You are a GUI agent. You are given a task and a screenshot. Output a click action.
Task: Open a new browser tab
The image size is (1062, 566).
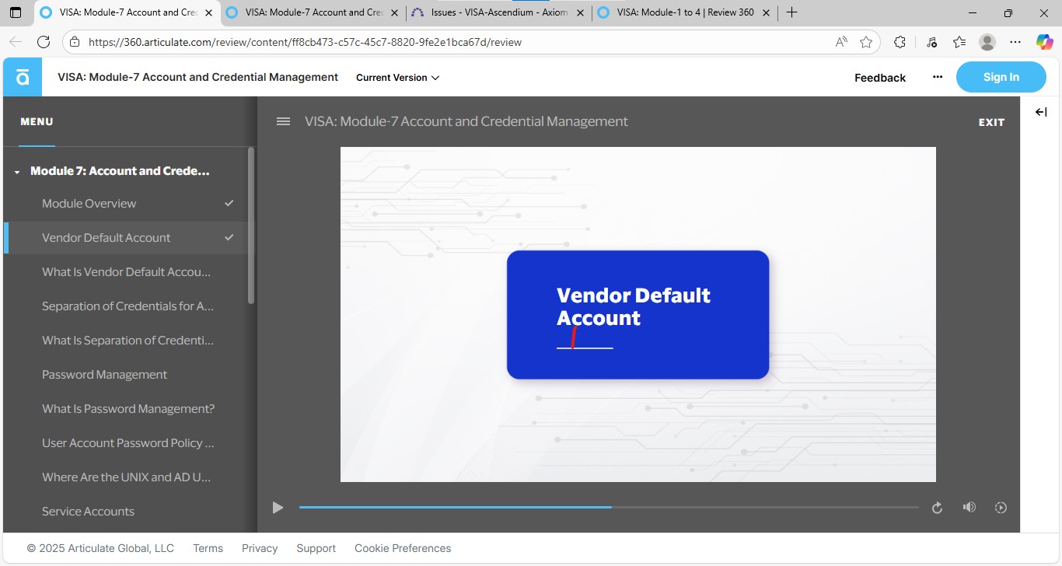(792, 12)
